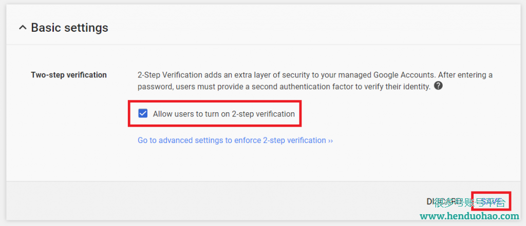Click the henduohao.com watermark text
The width and height of the screenshot is (526, 226).
point(469,216)
